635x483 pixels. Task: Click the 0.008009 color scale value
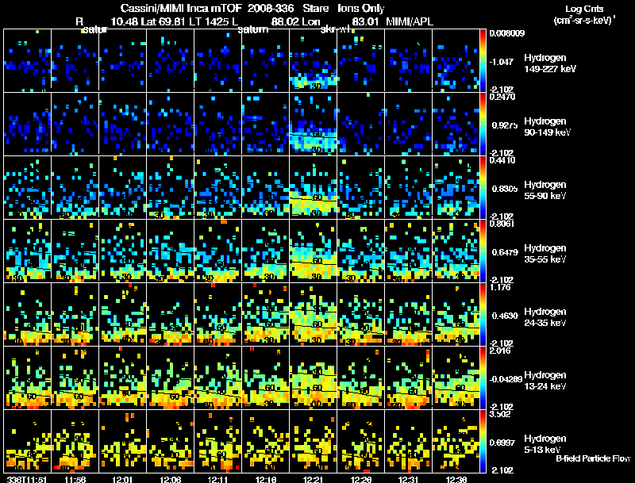(x=507, y=33)
